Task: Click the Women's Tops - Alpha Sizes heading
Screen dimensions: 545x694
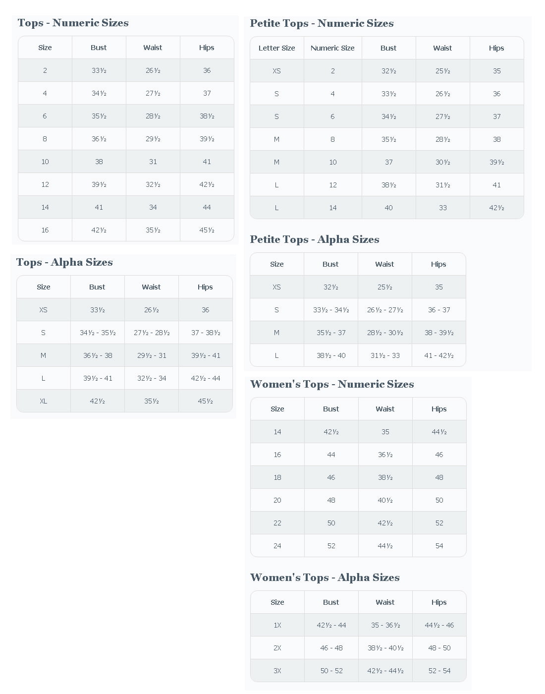Action: tap(325, 578)
